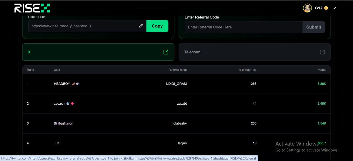Open the Telegram share card
The height and width of the screenshot is (161, 353).
point(254,52)
